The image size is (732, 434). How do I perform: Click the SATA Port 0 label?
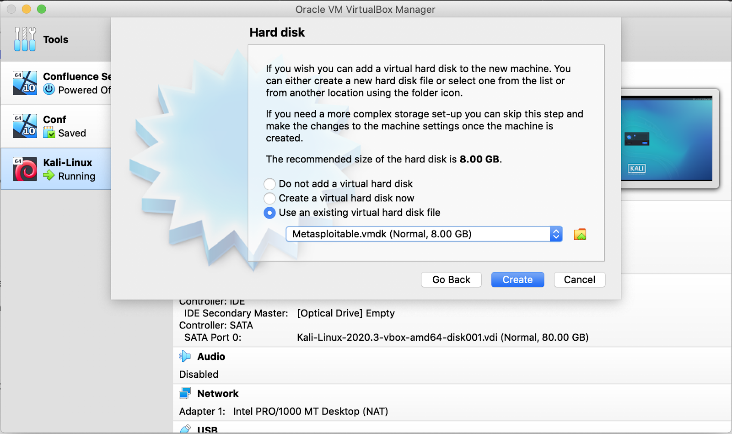213,338
